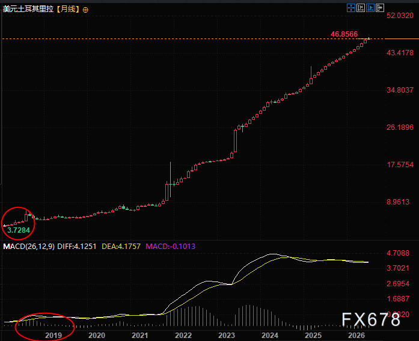The image size is (419, 341).
Task: Select the 2022 marker on time axis
Action: coord(183,335)
